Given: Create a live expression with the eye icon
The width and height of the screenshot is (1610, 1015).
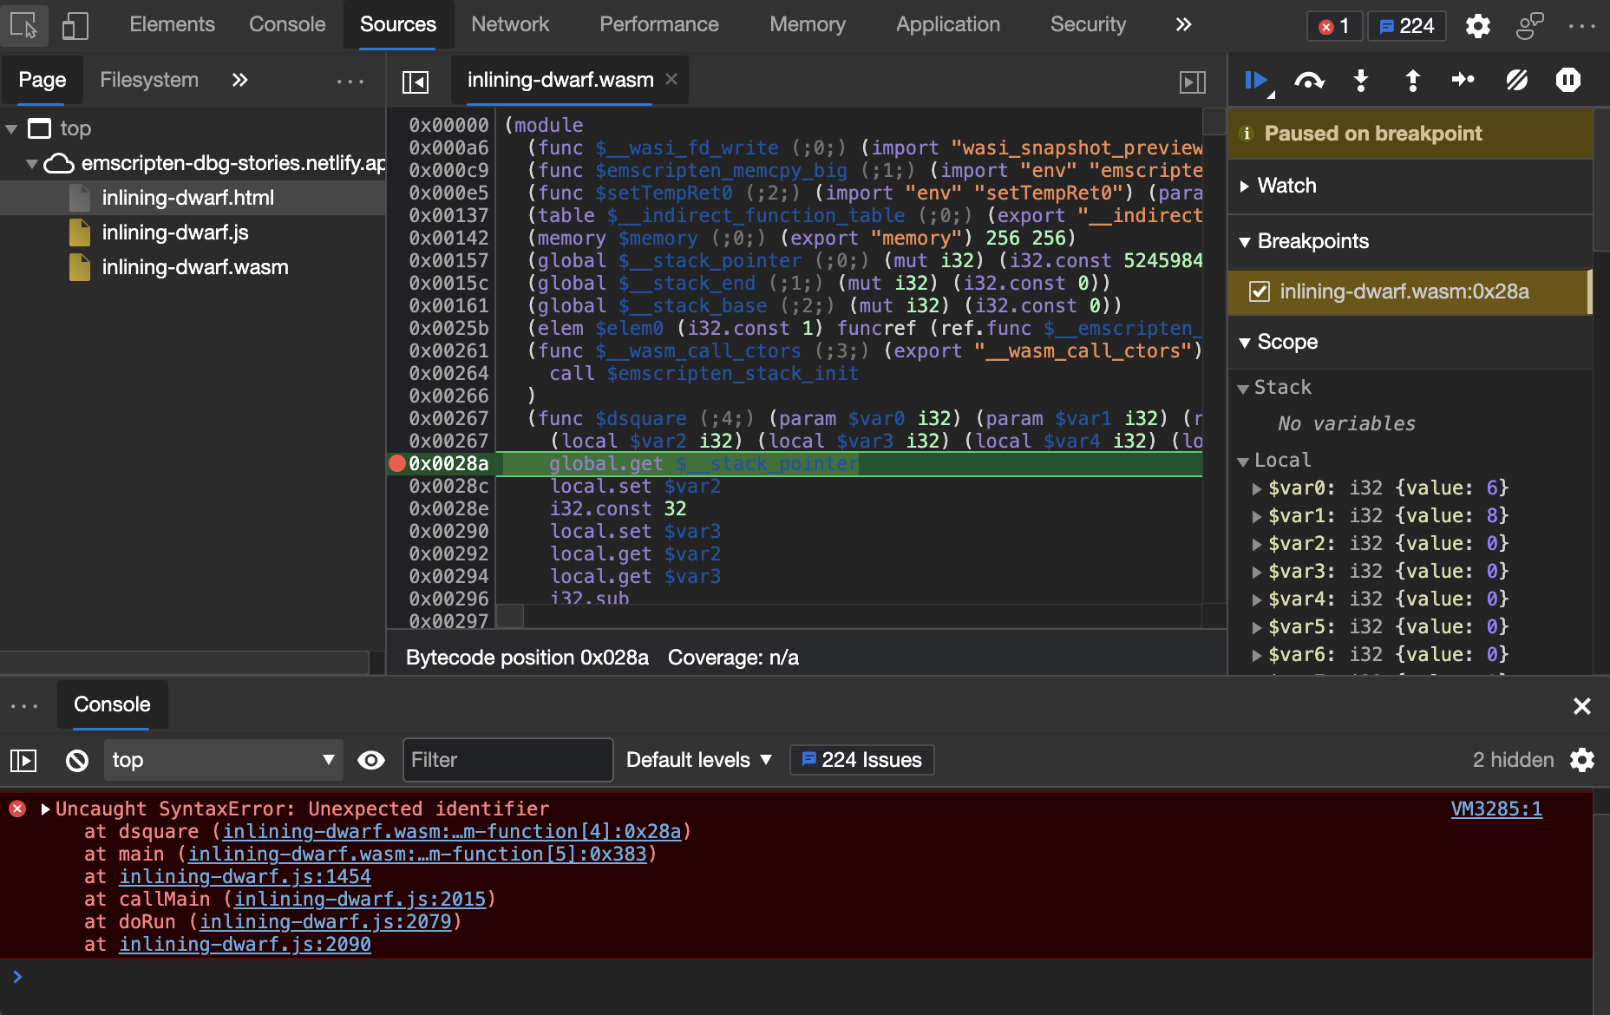Looking at the screenshot, I should click(x=371, y=760).
